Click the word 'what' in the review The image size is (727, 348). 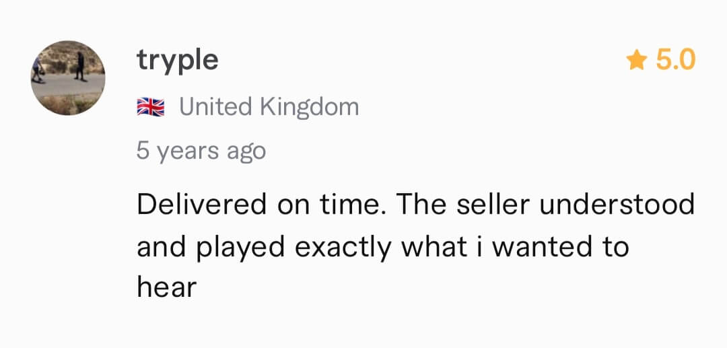(434, 246)
